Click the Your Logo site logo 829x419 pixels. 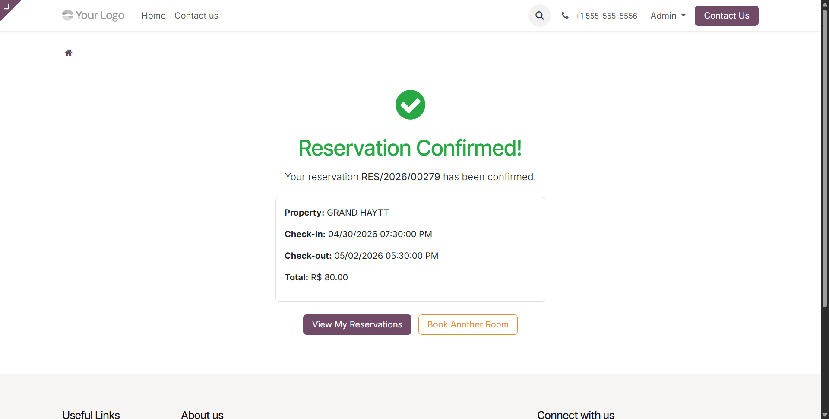click(92, 16)
